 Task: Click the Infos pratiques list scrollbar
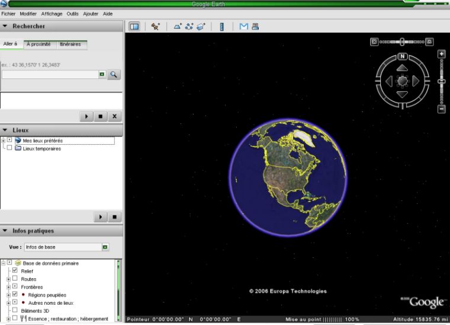118,290
